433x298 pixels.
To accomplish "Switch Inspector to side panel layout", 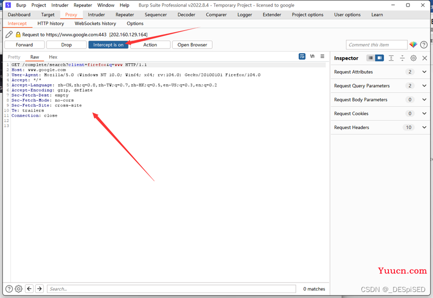I will tap(379, 58).
